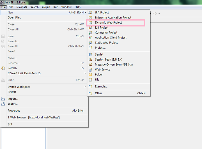
Task: Choose Application Client Project
Action: (119, 38)
